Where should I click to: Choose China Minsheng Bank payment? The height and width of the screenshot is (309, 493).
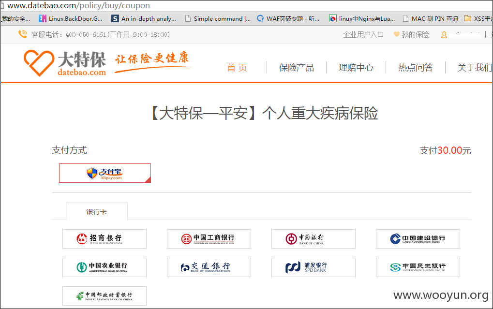click(418, 267)
